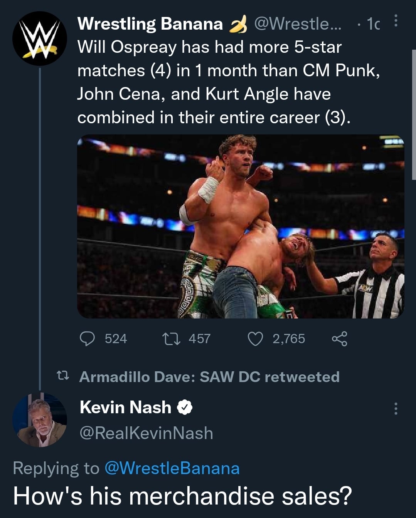
Task: Click the @WrestleBanana mention link
Action: (x=172, y=468)
